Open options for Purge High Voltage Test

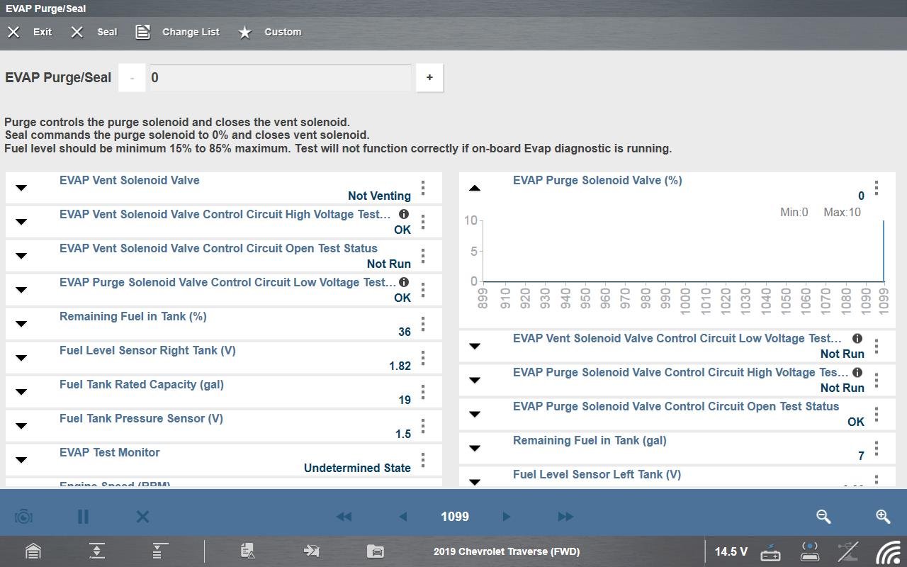pyautogui.click(x=877, y=380)
